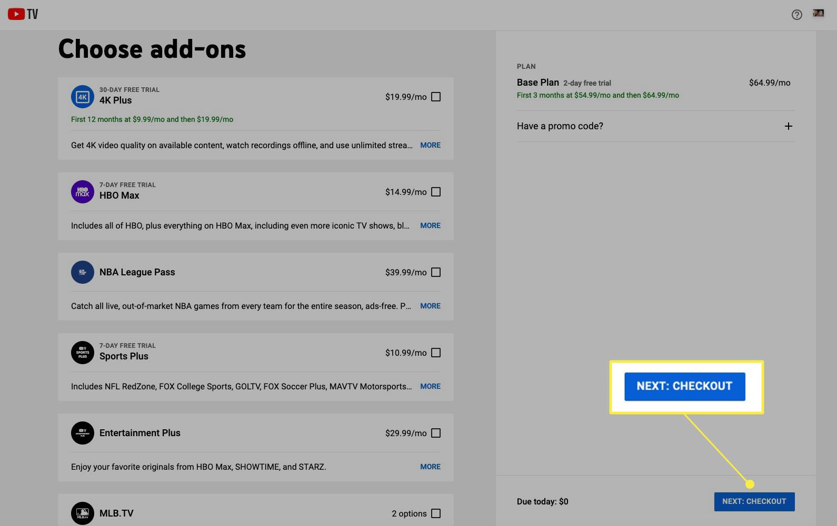
Task: Click the "$64.99/mo" base plan price
Action: pos(770,82)
